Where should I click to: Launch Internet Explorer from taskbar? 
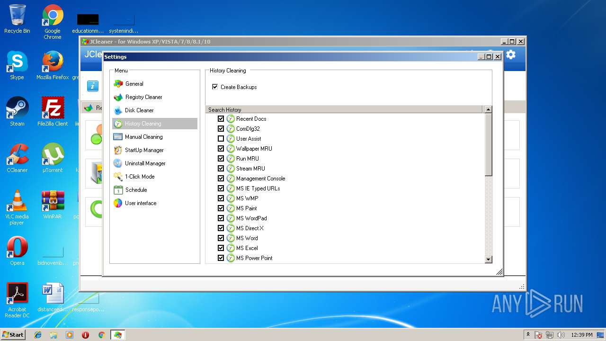38,335
